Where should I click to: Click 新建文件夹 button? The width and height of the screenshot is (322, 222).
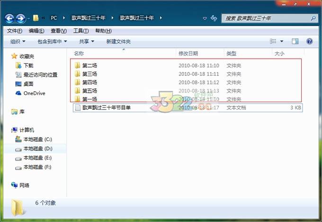[x=118, y=42]
